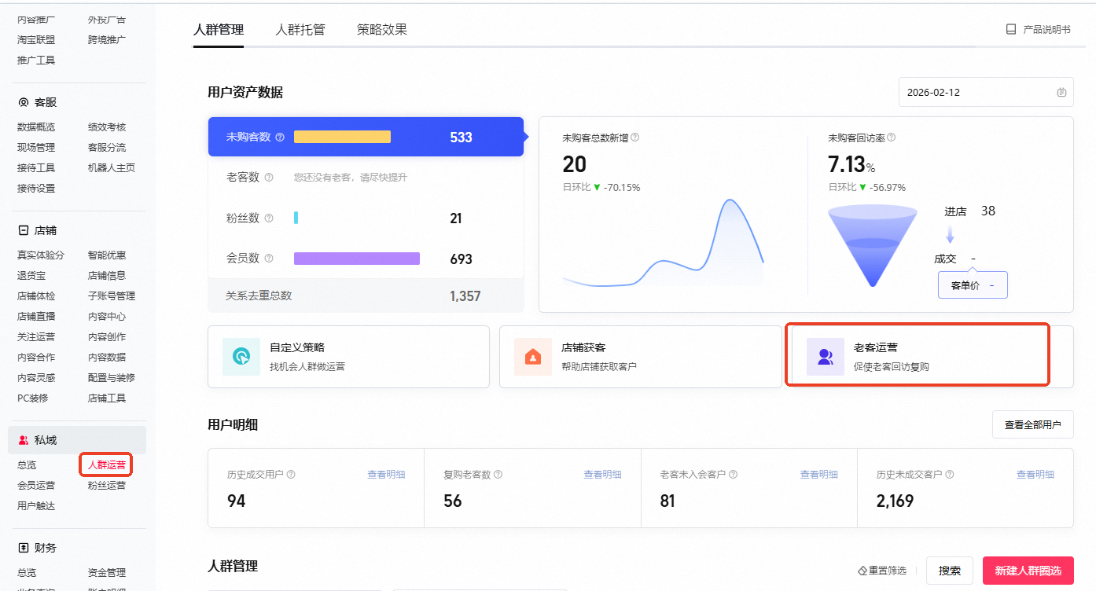Click the 客服 headset sidebar icon
Screen dimensions: 1096x591
click(x=24, y=102)
